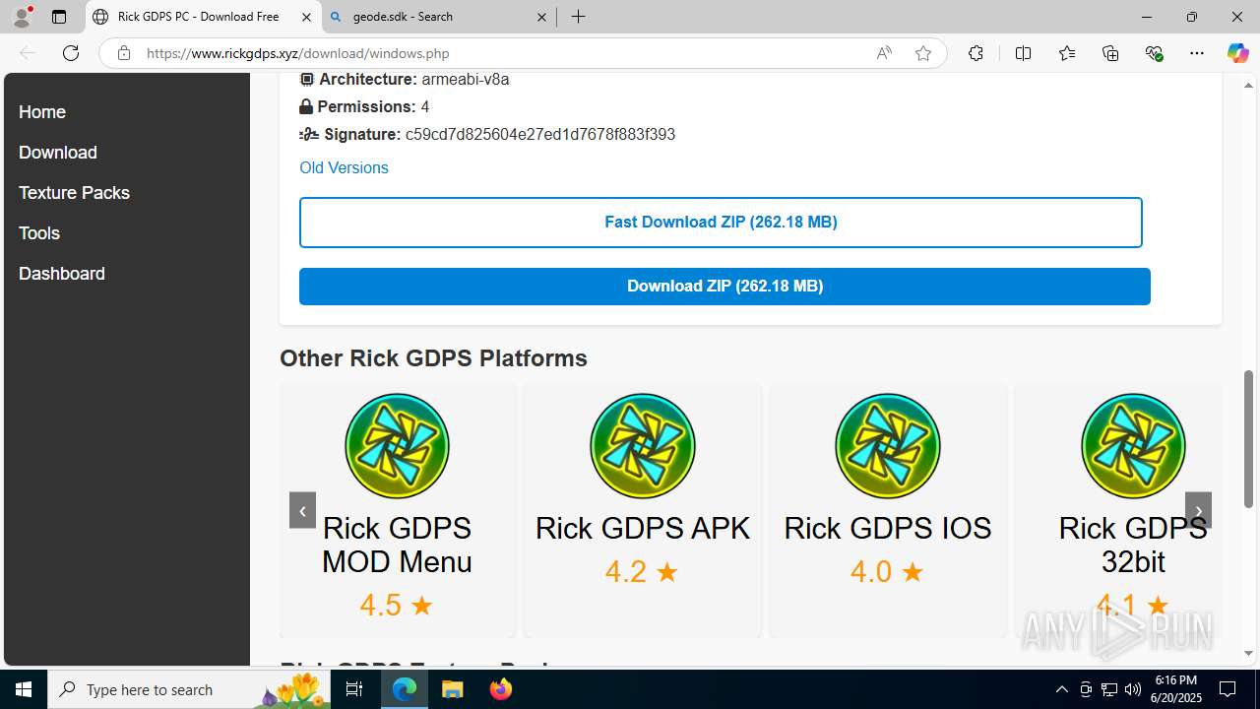View site information lock icon
The width and height of the screenshot is (1260, 709).
[124, 53]
